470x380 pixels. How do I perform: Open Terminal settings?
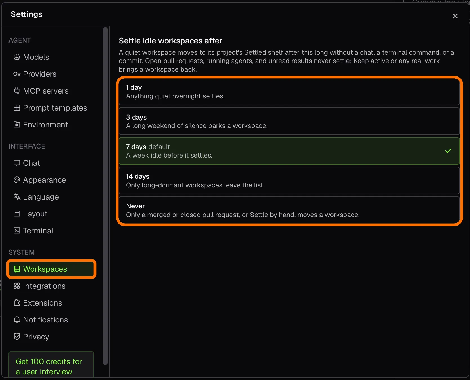click(51, 231)
